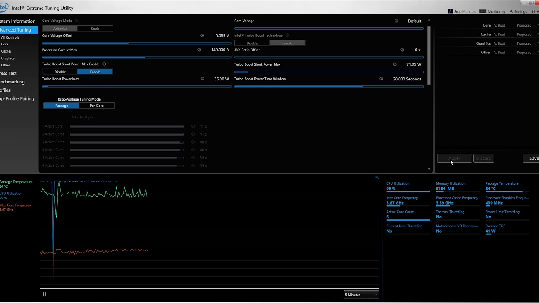This screenshot has height=303, width=539.
Task: Click the info icon for AVX Ratio Offset
Action: 402,50
